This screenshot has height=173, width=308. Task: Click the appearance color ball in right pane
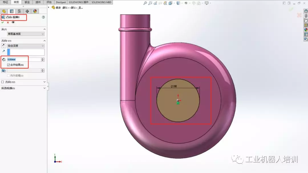point(306,30)
